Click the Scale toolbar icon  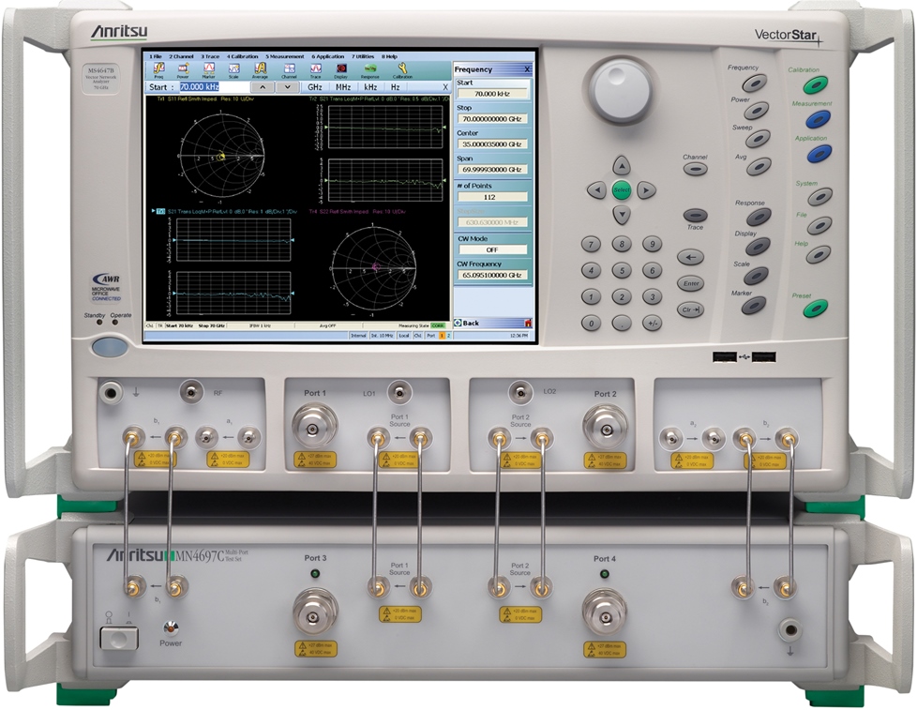[234, 69]
